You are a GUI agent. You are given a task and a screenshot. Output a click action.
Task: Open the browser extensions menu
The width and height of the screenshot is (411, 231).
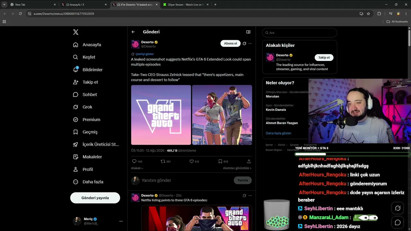pos(379,14)
